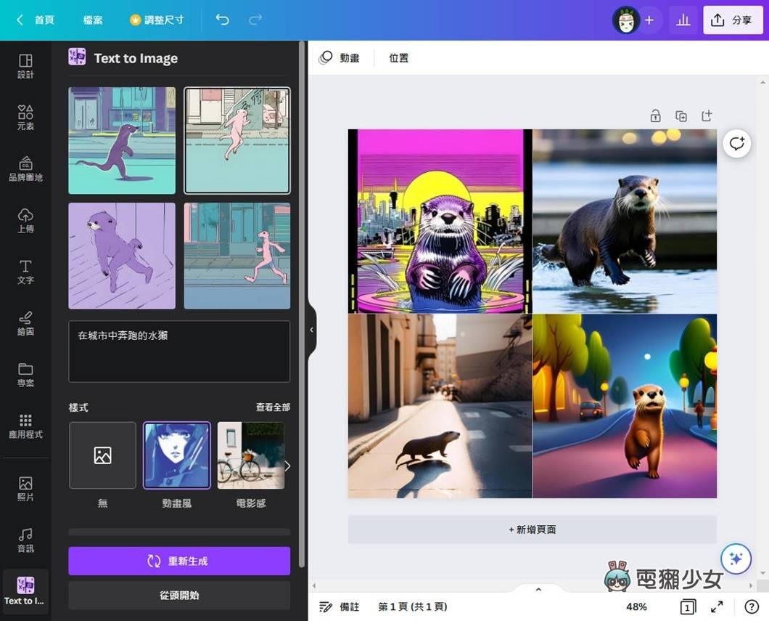Click the 分享 share button
The width and height of the screenshot is (769, 621).
click(x=733, y=20)
